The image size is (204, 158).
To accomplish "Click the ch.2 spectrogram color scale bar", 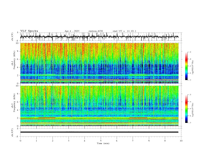I will [186, 109].
